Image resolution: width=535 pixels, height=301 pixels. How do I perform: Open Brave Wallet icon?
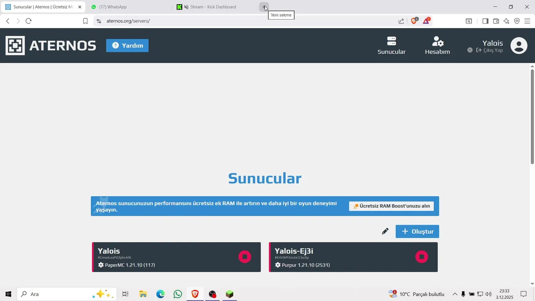496,21
